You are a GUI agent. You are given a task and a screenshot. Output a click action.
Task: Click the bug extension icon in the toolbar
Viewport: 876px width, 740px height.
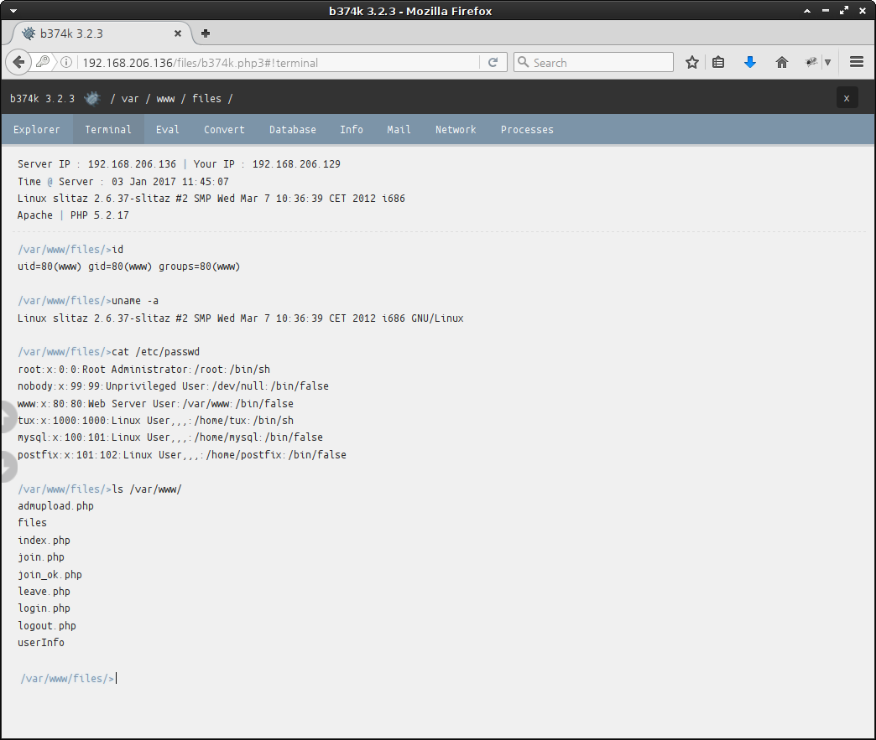click(811, 63)
